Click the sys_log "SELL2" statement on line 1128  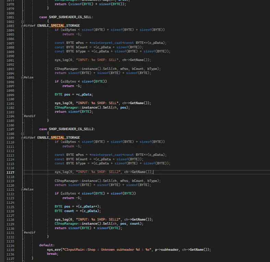(104, 220)
